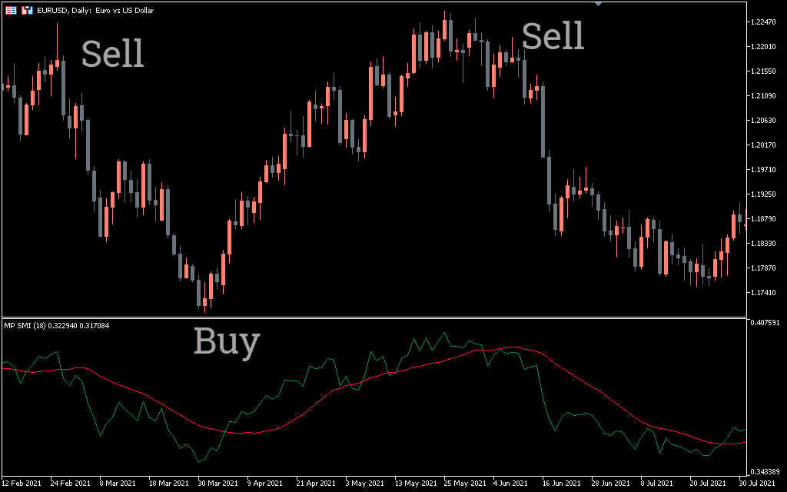This screenshot has width=787, height=492.
Task: Click the 1.17870 price scale label
Action: tap(763, 268)
